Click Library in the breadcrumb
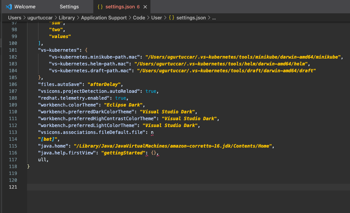This screenshot has width=350, height=213. click(x=67, y=17)
